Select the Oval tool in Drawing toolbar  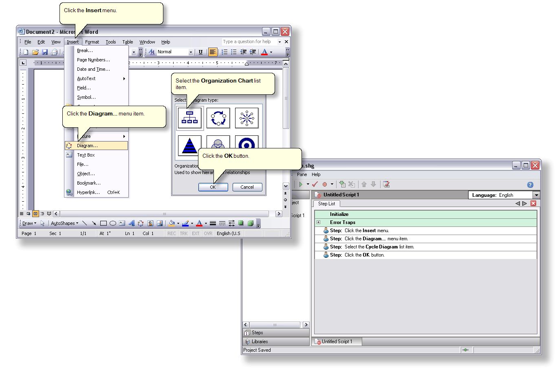click(x=113, y=223)
